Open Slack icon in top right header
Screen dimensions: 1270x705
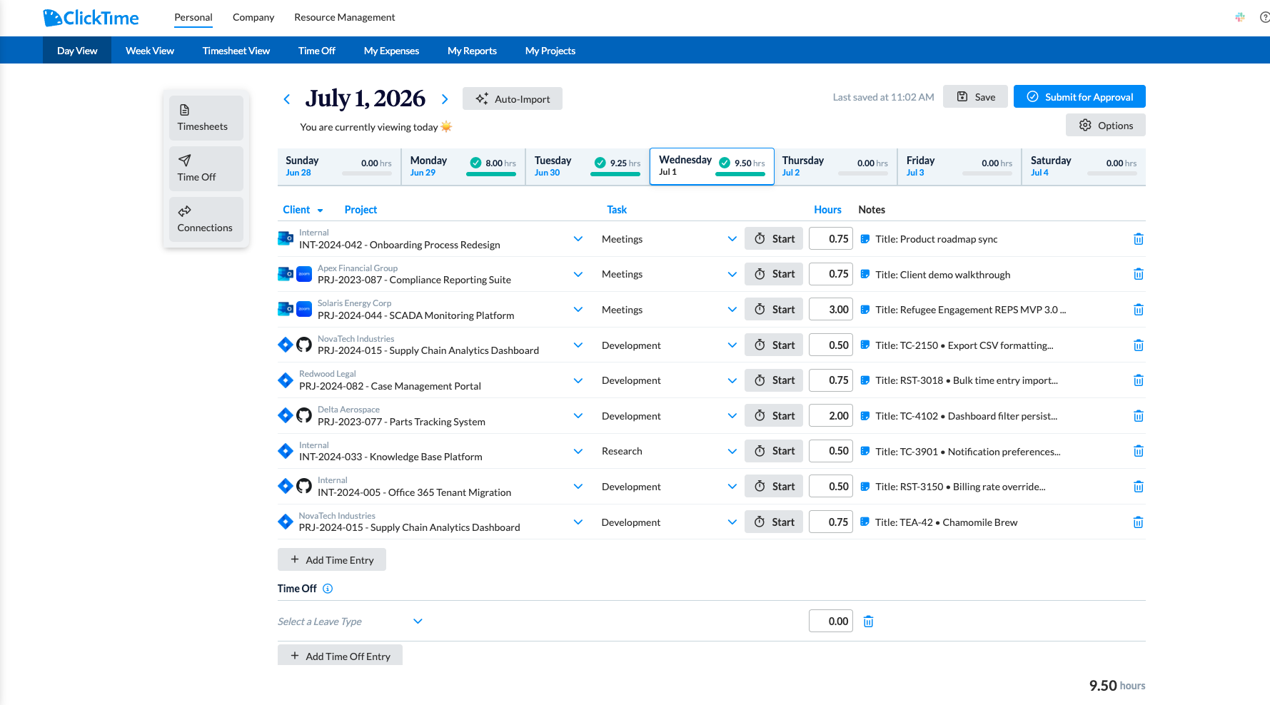(x=1240, y=17)
